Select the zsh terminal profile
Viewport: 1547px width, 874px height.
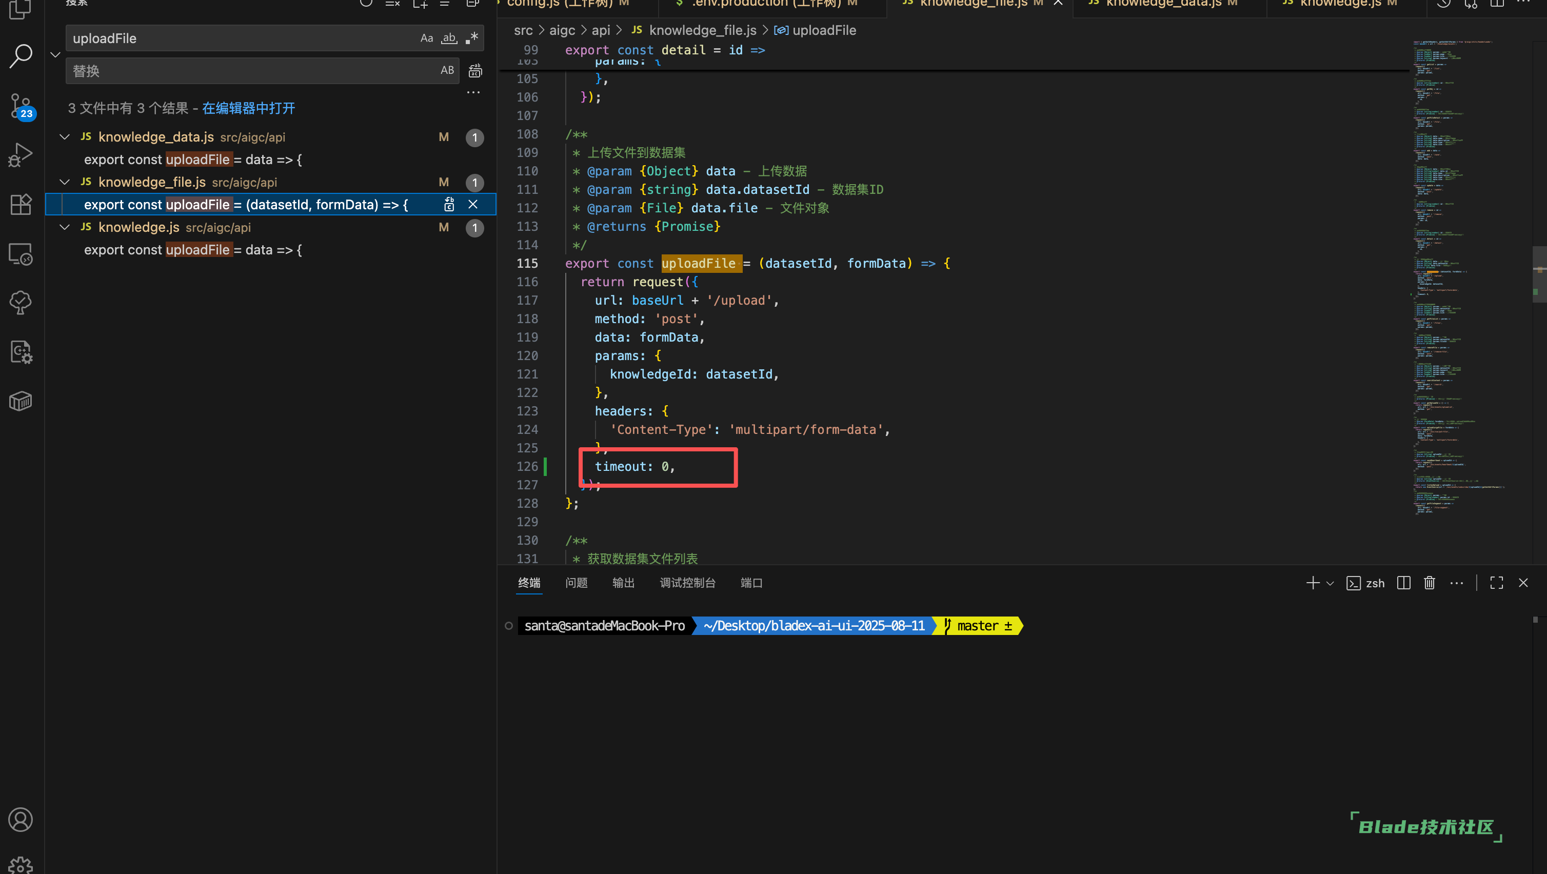click(x=1365, y=583)
